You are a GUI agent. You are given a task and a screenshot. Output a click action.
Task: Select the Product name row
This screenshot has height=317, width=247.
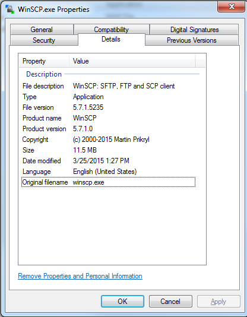108,118
